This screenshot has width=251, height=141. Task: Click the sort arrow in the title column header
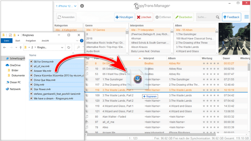pos(140,59)
